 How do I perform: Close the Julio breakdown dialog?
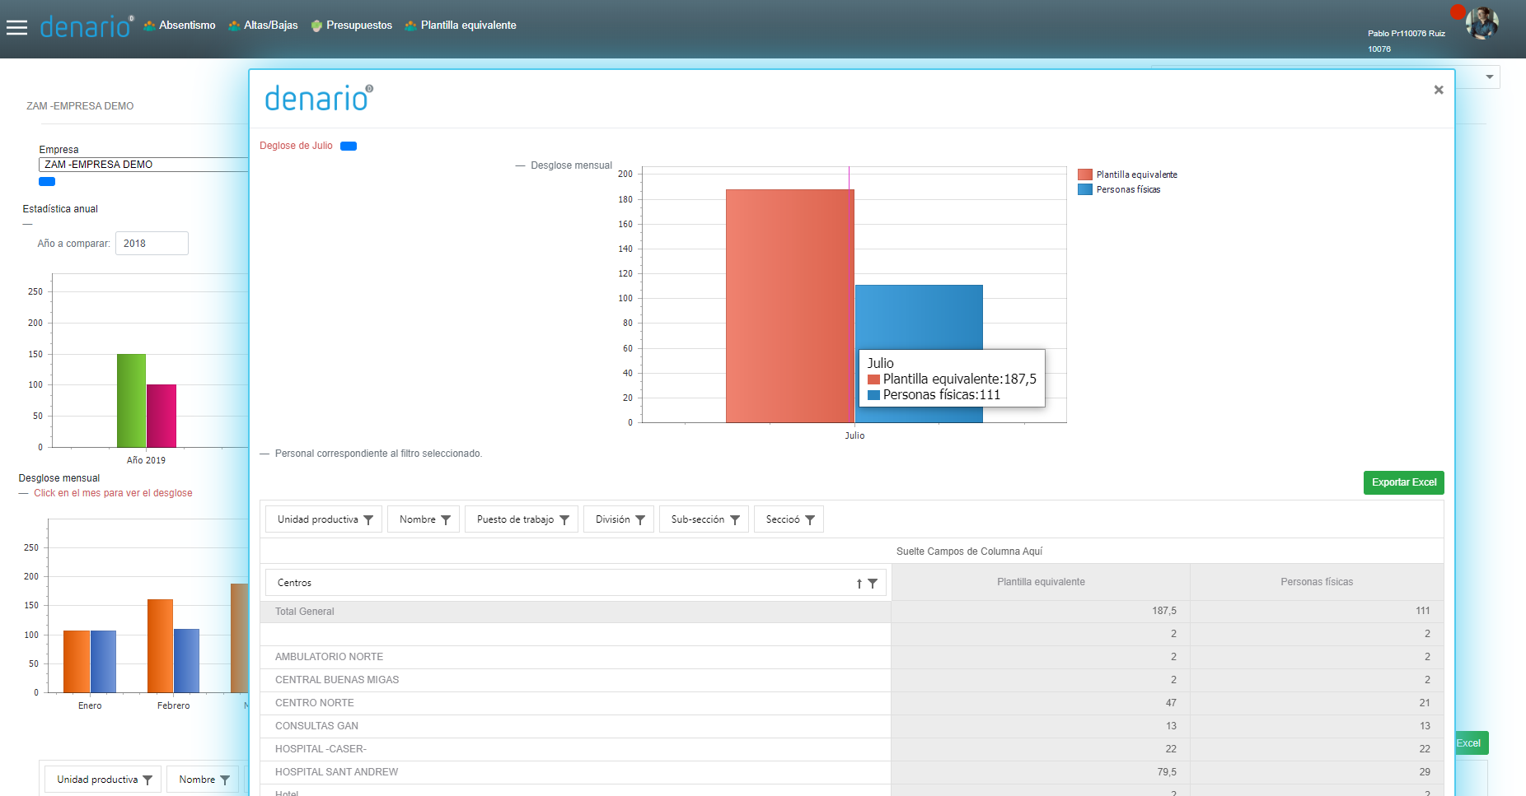tap(1438, 90)
